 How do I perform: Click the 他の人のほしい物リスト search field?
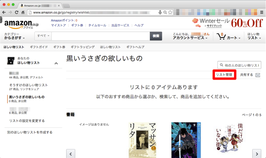click(239, 65)
